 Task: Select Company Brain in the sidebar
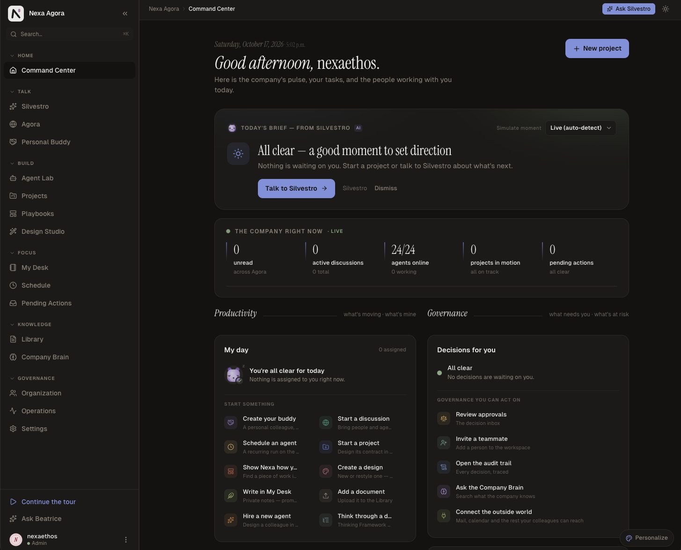69,357
